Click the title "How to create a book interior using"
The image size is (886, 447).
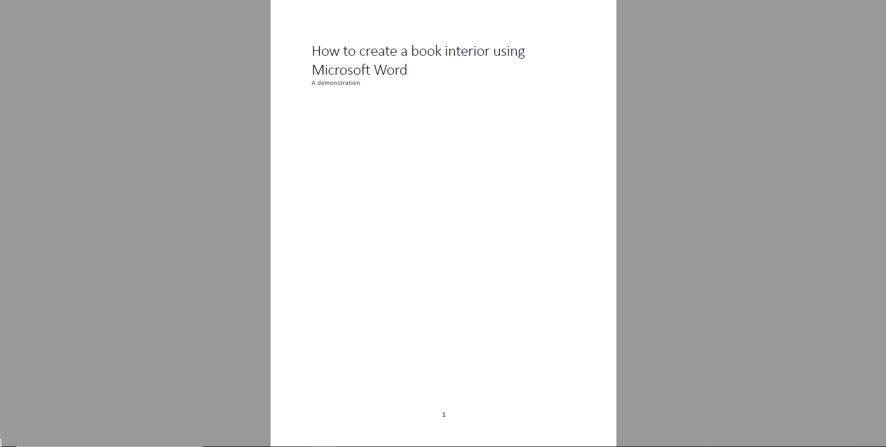tap(418, 51)
